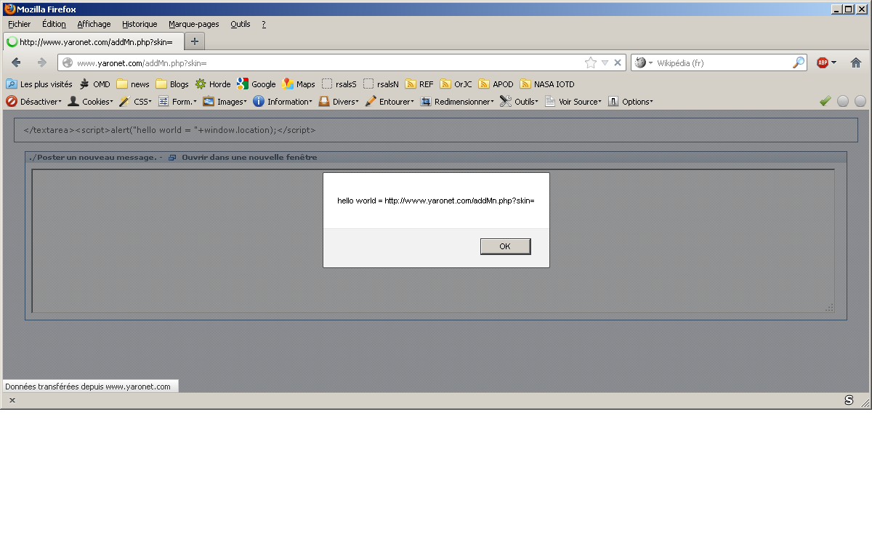
Task: Click the green checkmark validation icon
Action: click(825, 102)
